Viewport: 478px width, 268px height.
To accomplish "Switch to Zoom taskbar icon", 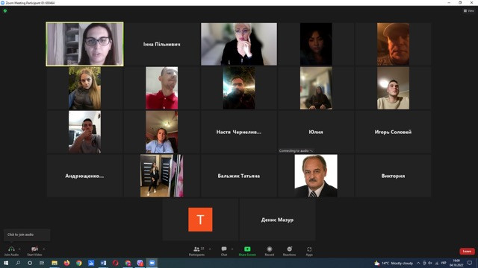I will tap(152, 263).
